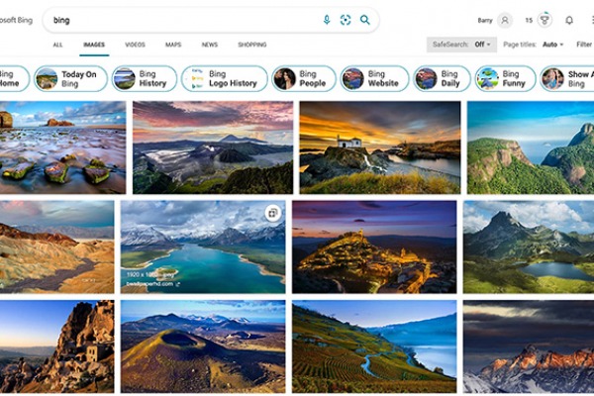
Task: Open the volcano crater at sunset image
Action: [213, 148]
